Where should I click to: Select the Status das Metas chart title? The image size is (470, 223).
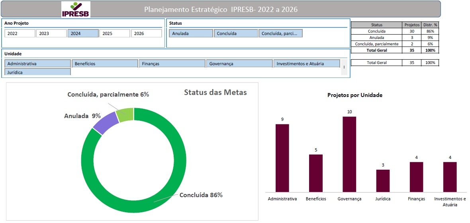(215, 92)
